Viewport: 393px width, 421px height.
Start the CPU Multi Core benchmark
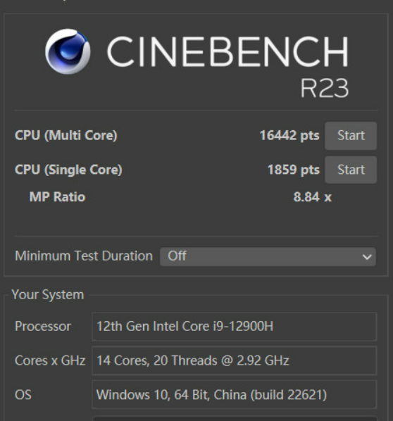(x=351, y=136)
